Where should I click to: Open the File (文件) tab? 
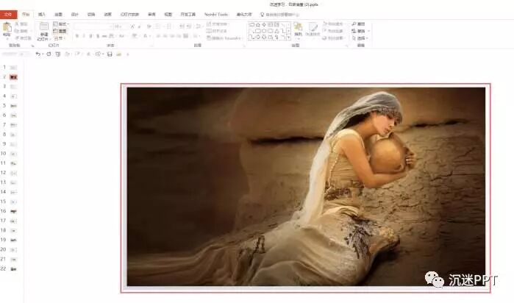tap(8, 15)
